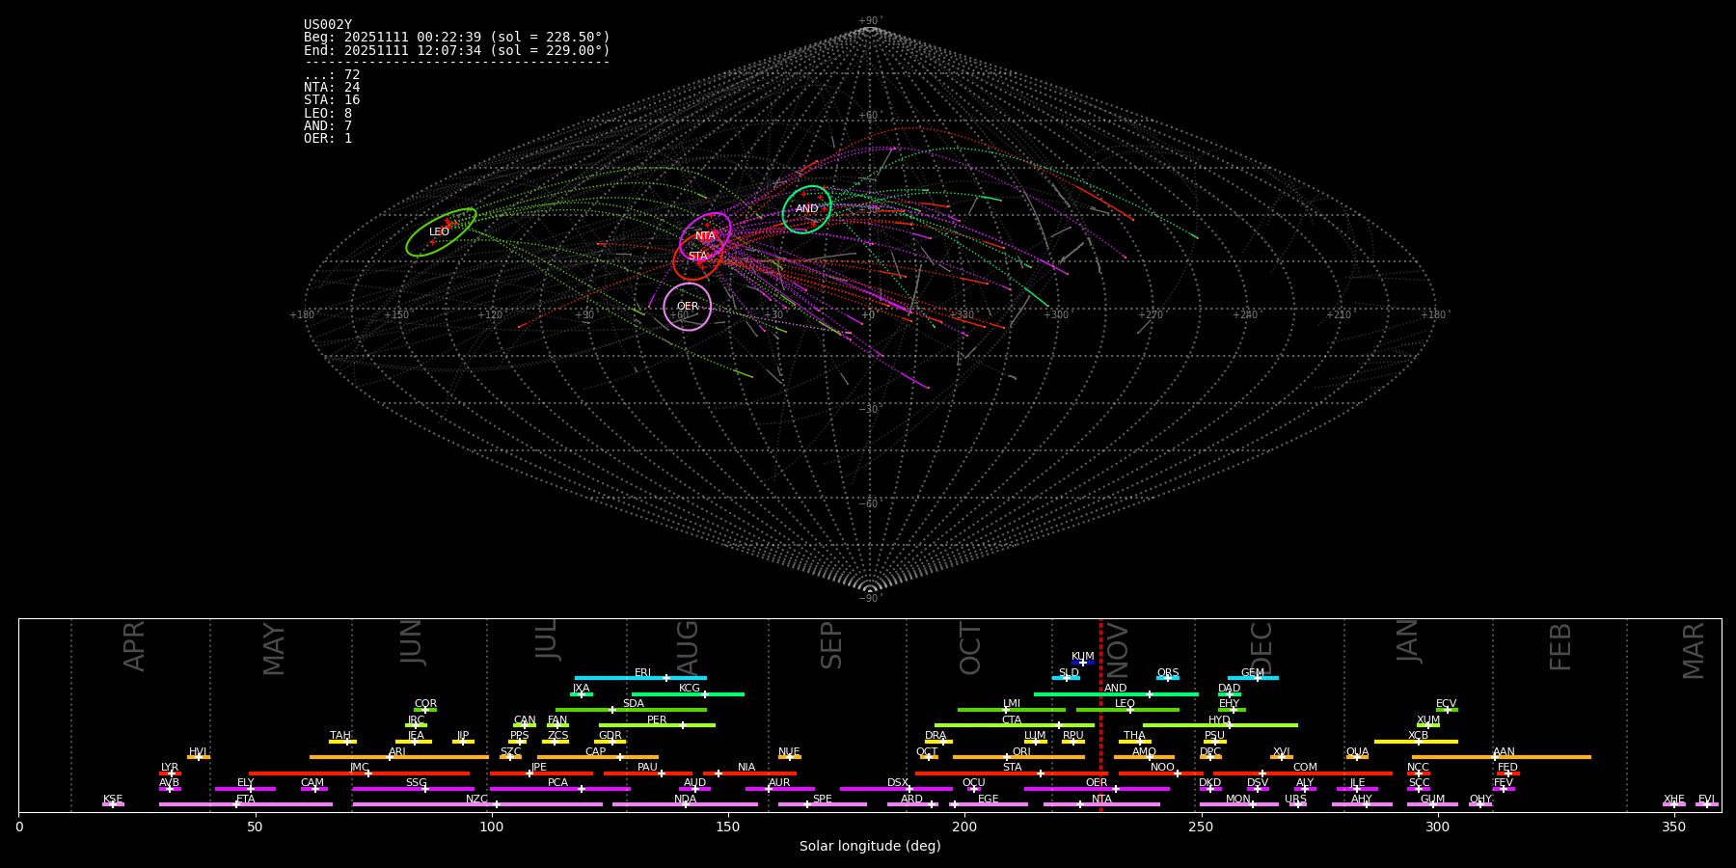Click the URS shower label in timeline
This screenshot has width=1736, height=868.
pos(1295,800)
